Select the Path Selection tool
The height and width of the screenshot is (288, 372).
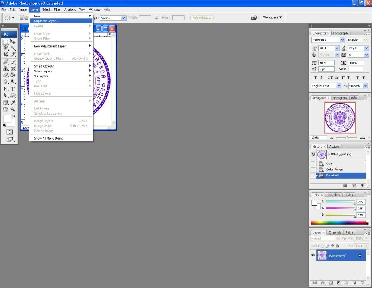(x=6, y=95)
